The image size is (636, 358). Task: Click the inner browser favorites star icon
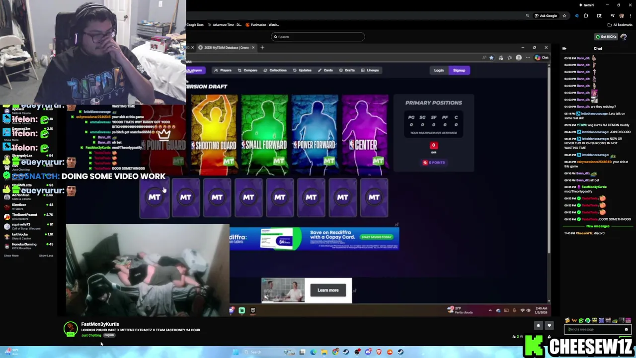coord(491,58)
